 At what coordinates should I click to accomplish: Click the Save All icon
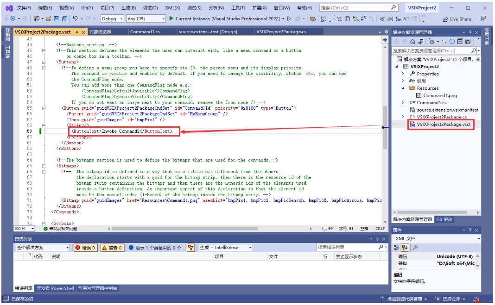coord(64,19)
